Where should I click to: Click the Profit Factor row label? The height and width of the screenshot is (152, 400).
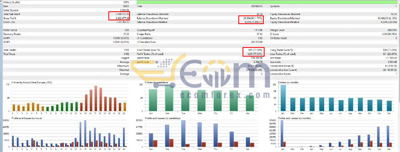10,30
